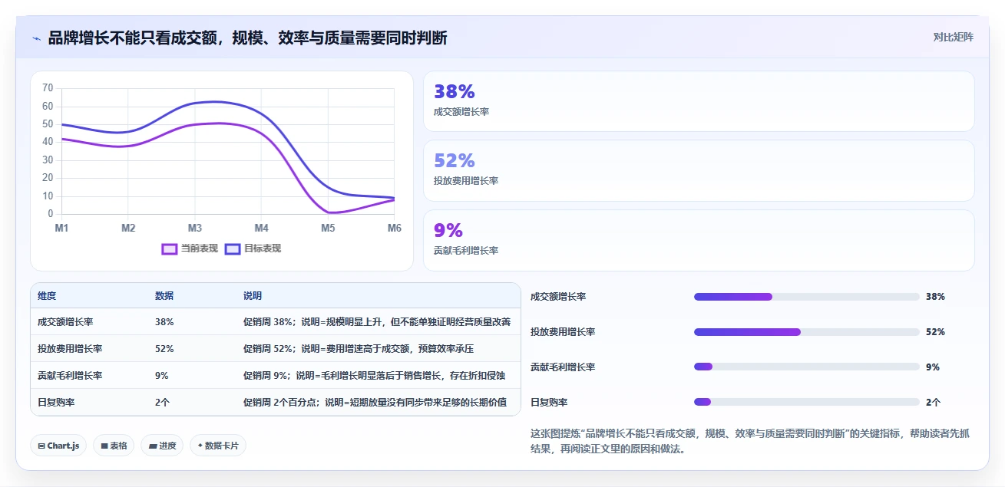Click the 投放费用增长率 label beside its progress bar

[563, 332]
